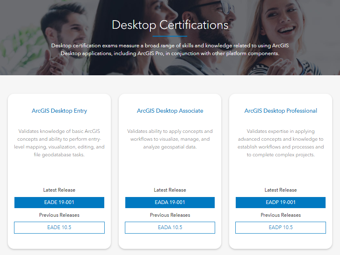Screen dimensions: 340x255
Task: Select the EADP 10.5 previous release
Action: coord(281,227)
